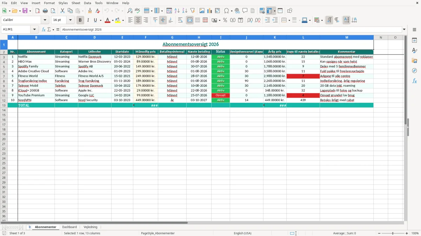Export directly as PDF
Image resolution: width=421 pixels, height=236 pixels.
38,11
